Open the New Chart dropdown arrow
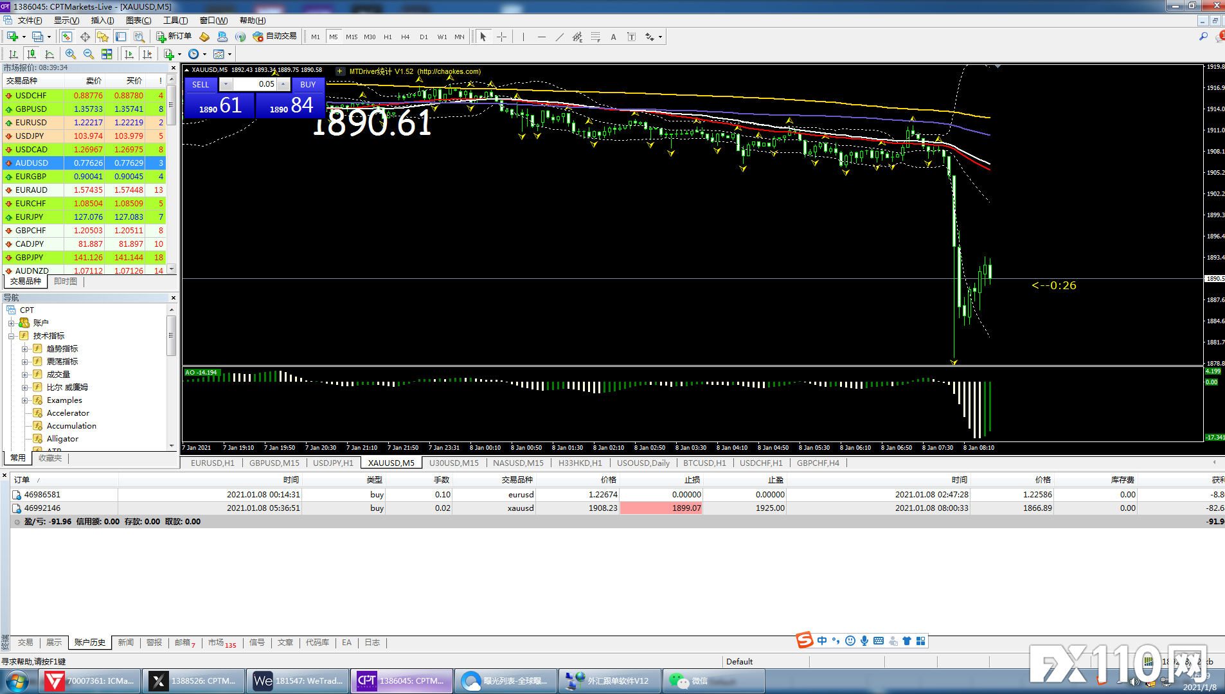 (24, 37)
